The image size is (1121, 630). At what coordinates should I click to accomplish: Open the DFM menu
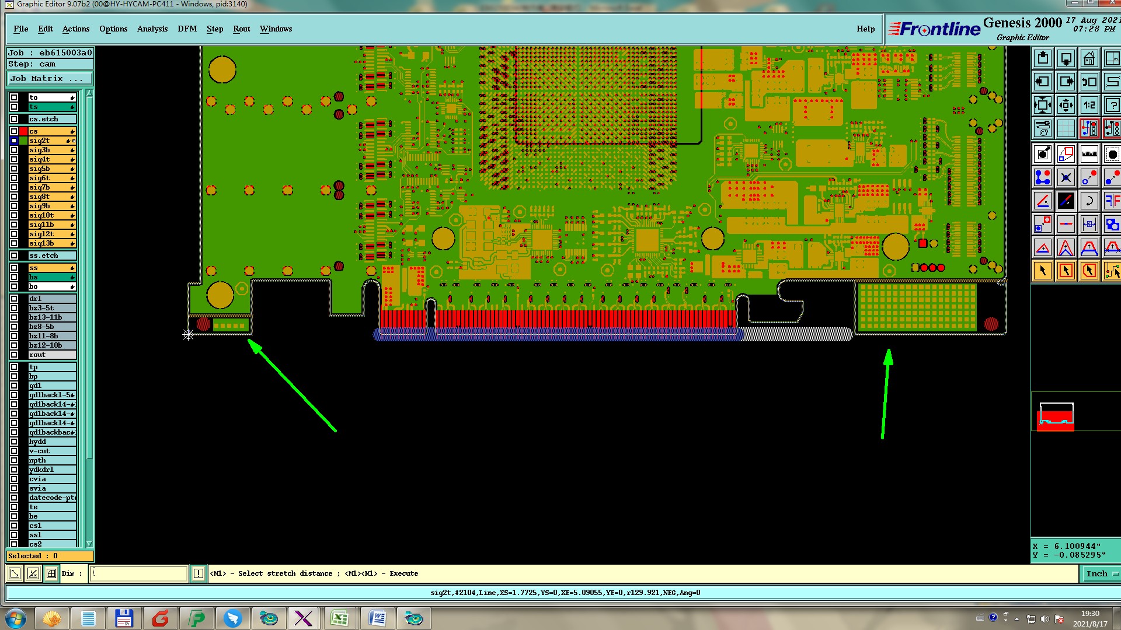point(187,29)
